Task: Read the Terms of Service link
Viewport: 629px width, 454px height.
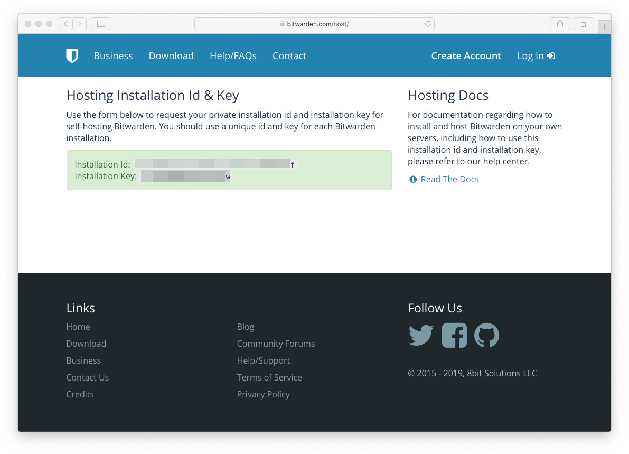Action: [x=269, y=377]
